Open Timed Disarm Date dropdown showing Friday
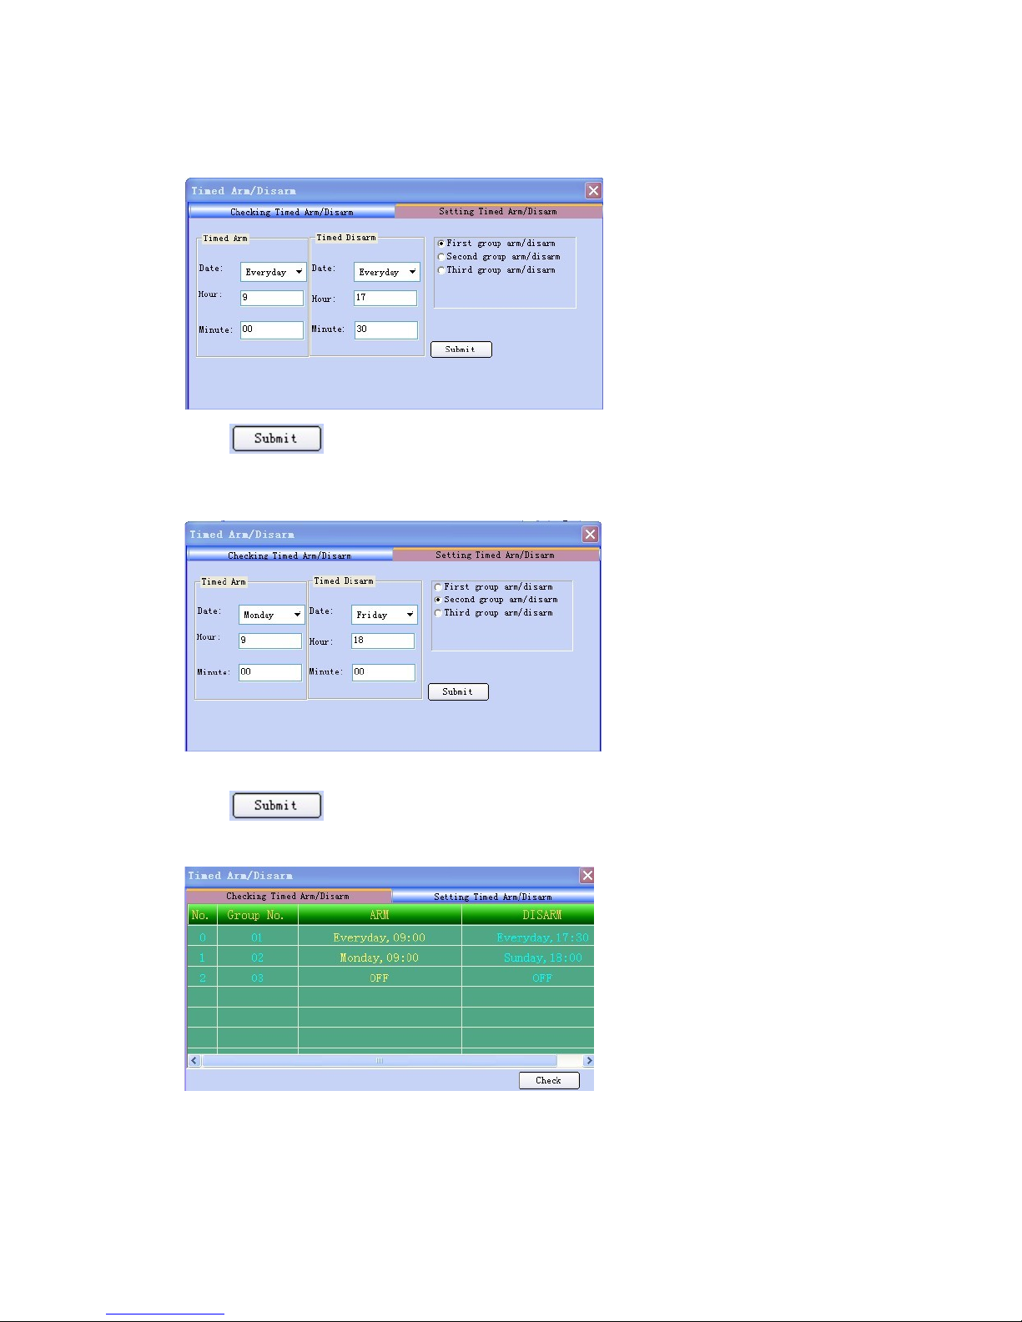The image size is (1022, 1322). click(384, 615)
